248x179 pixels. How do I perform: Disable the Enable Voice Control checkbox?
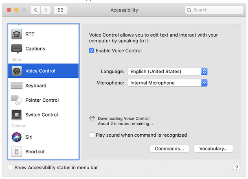(x=92, y=50)
